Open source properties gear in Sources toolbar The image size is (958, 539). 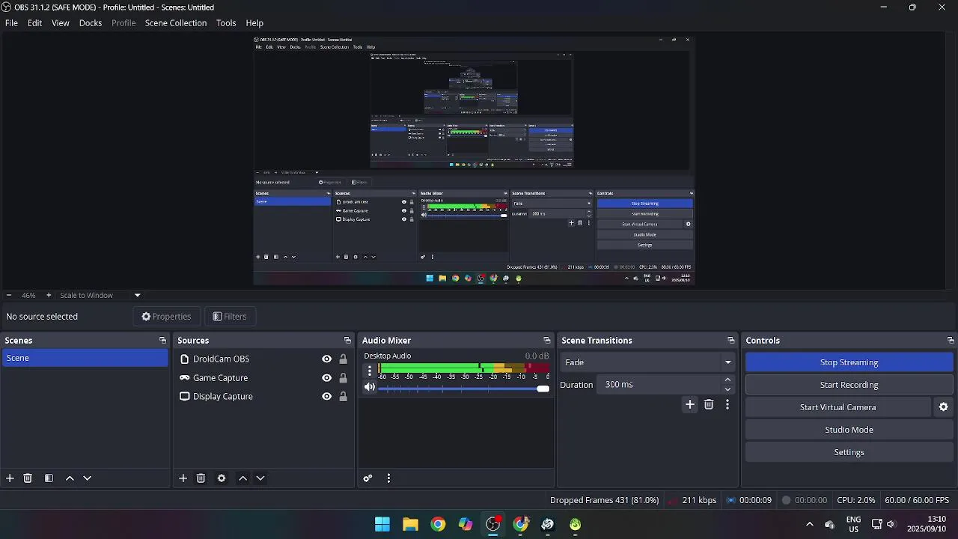tap(222, 478)
